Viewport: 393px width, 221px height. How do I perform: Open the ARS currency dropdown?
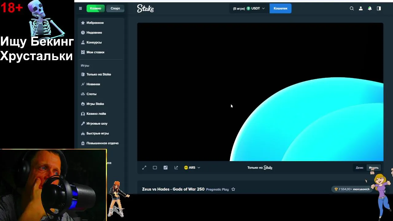coord(192,168)
